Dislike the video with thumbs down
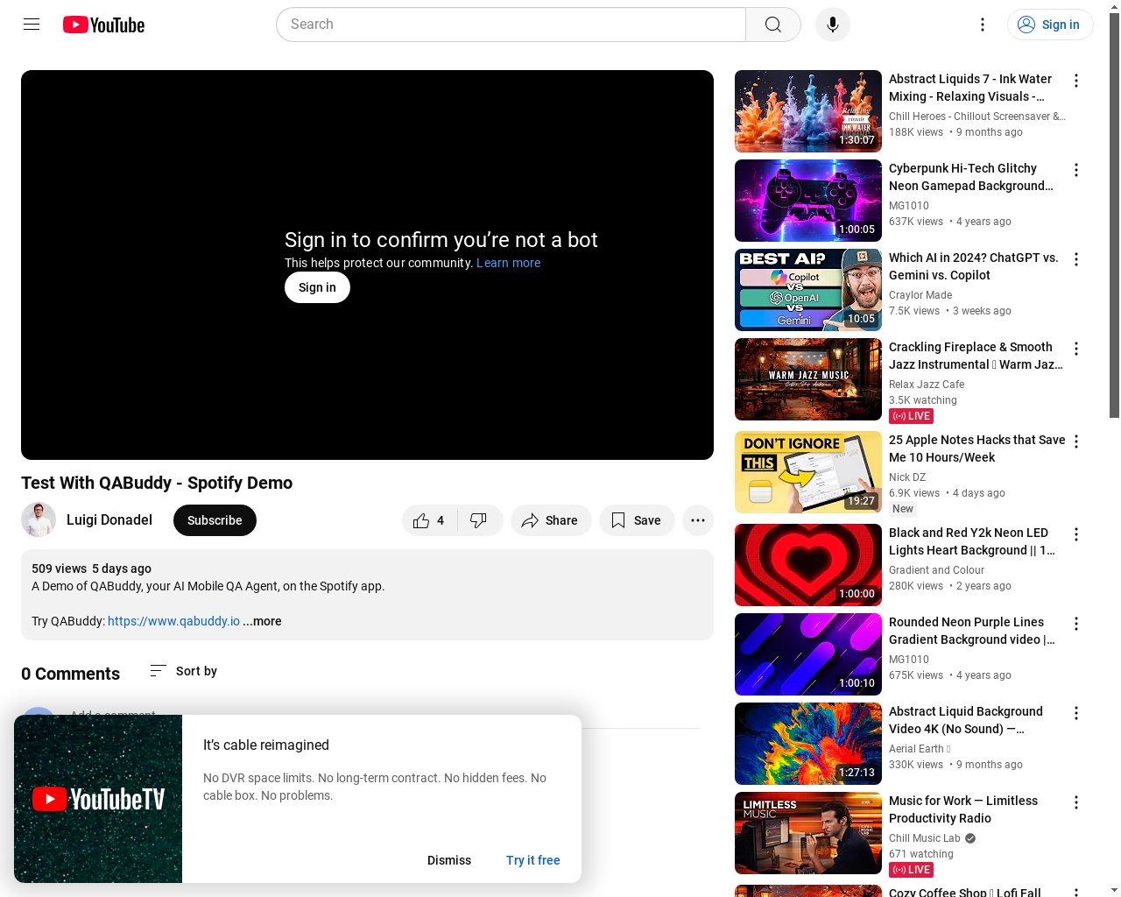 coord(479,520)
